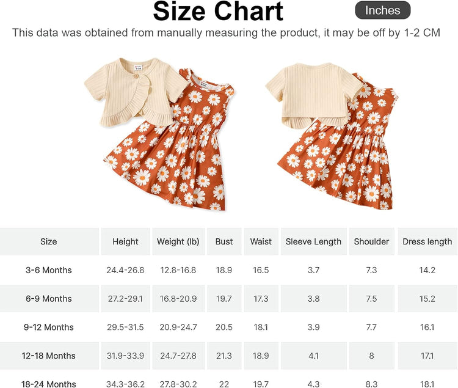
Task: Select the 12-18 Months size row label
Action: (49, 356)
